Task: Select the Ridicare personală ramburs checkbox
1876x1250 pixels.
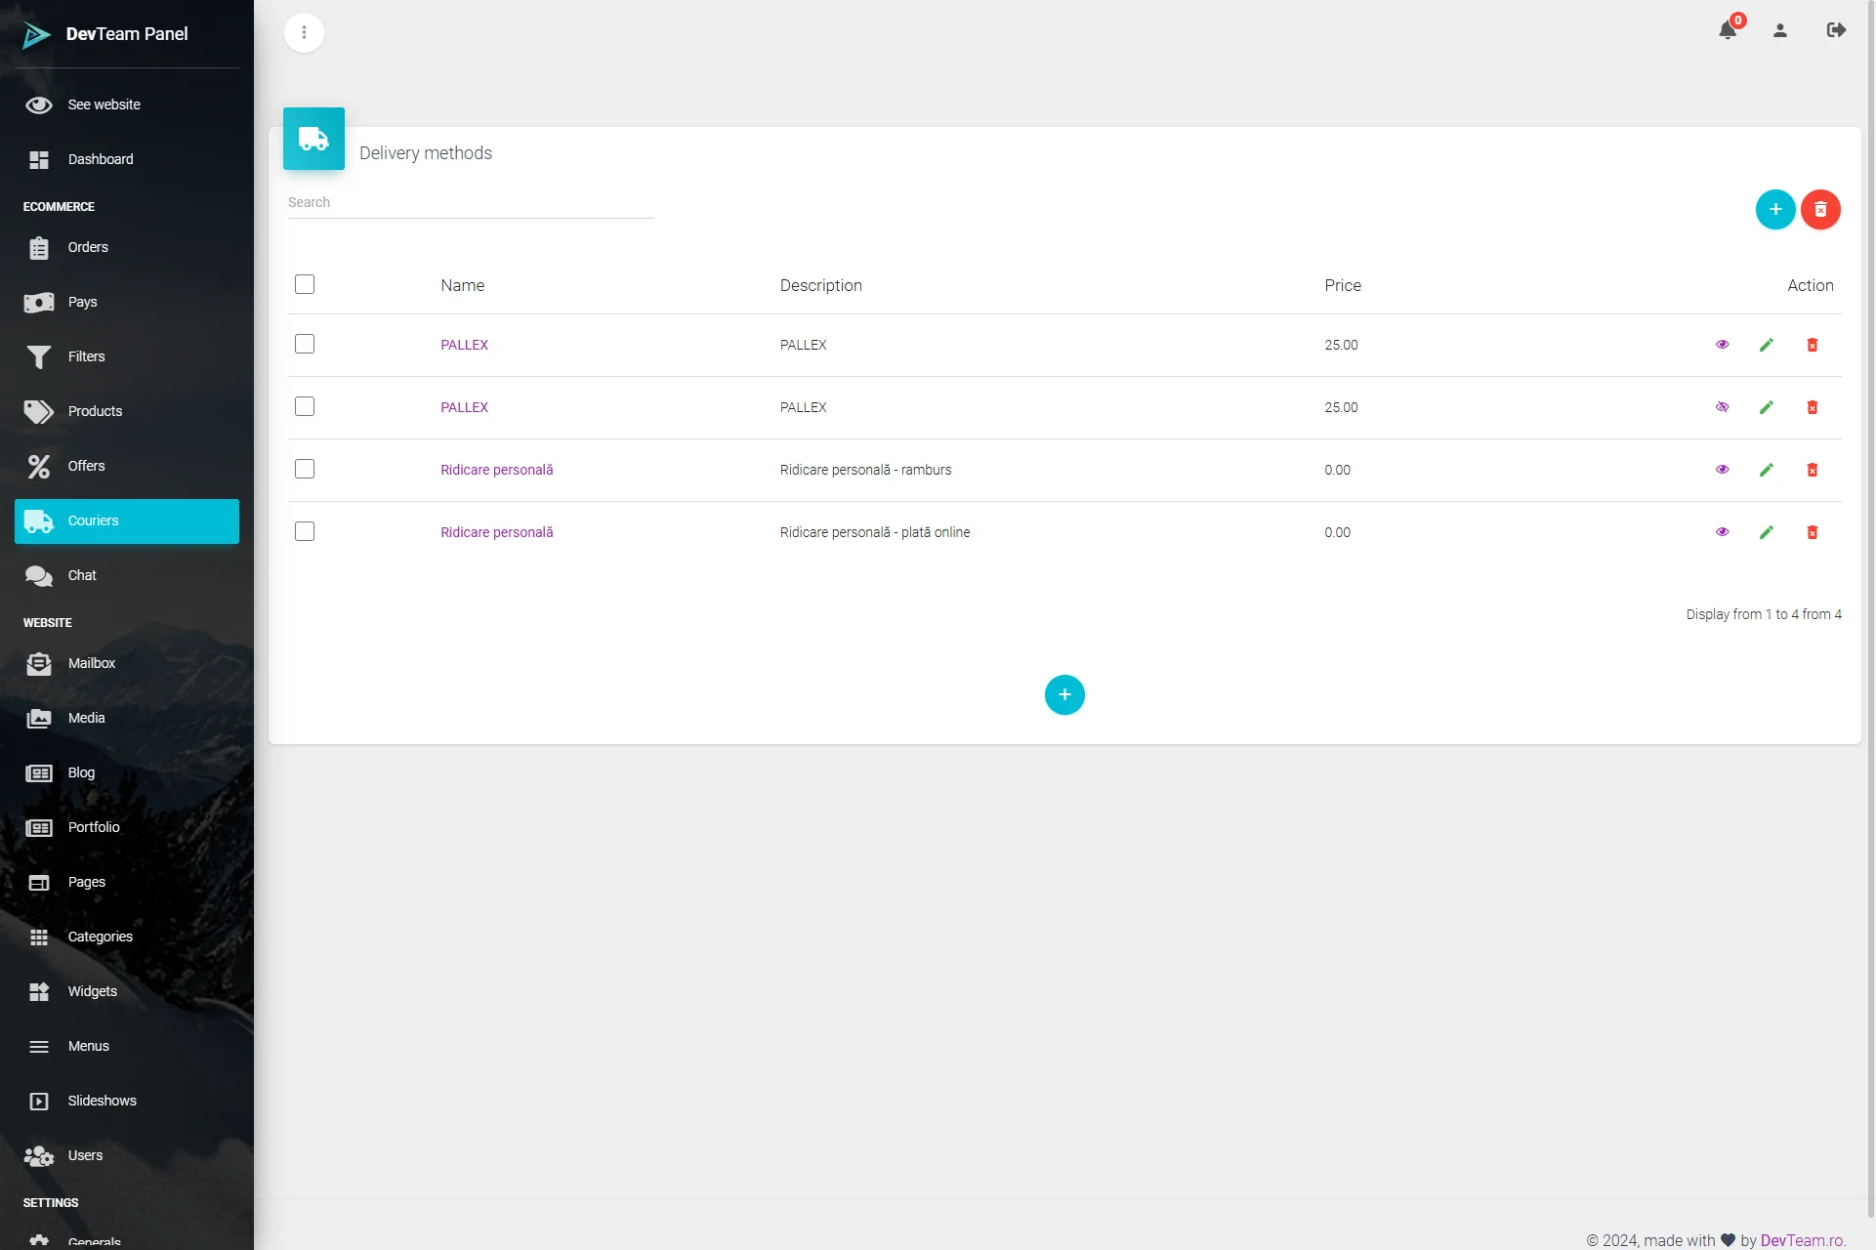Action: pyautogui.click(x=305, y=469)
